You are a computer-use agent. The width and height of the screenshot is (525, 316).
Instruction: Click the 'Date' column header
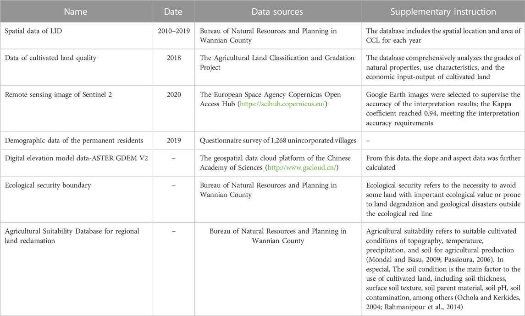[173, 12]
